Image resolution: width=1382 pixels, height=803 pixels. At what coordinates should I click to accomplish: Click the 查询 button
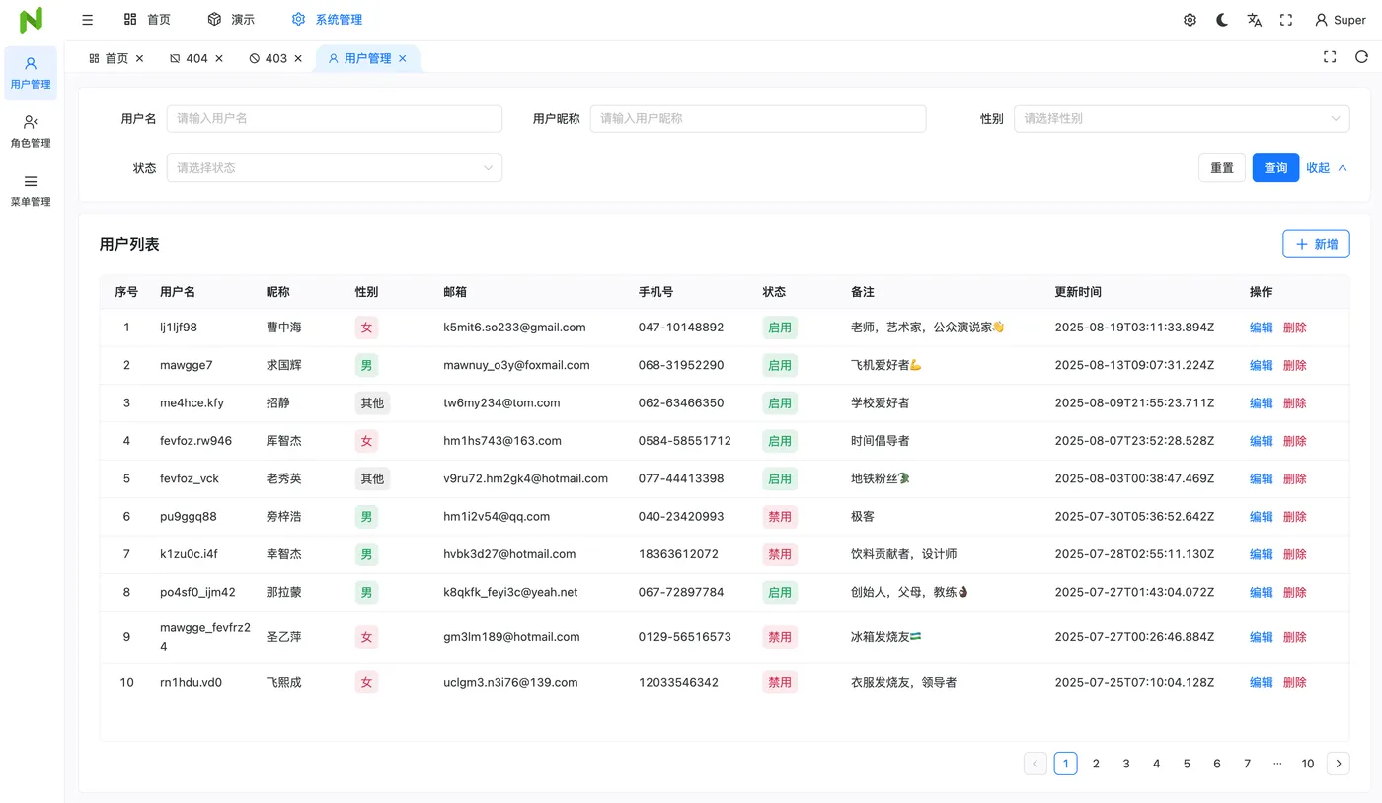tap(1275, 168)
